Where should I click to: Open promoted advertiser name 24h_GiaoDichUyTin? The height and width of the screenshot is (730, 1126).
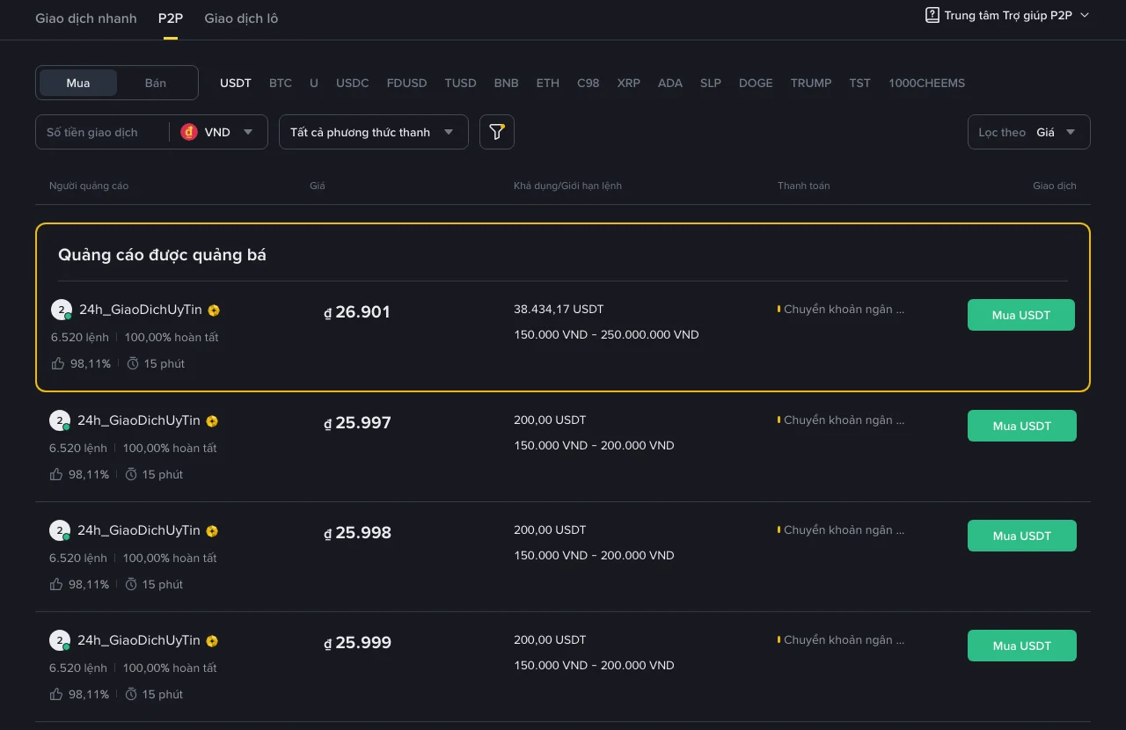pos(141,310)
